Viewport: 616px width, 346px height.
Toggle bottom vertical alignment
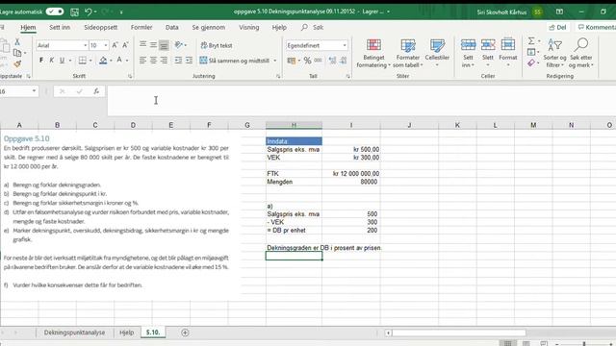tap(164, 45)
